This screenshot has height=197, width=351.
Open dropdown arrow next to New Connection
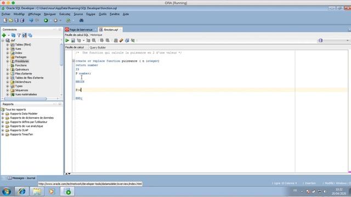coord(9,35)
